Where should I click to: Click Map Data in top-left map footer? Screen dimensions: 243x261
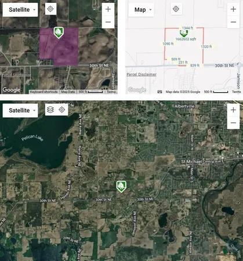pos(68,92)
